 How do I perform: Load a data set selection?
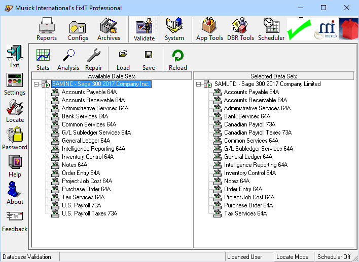pos(123,59)
